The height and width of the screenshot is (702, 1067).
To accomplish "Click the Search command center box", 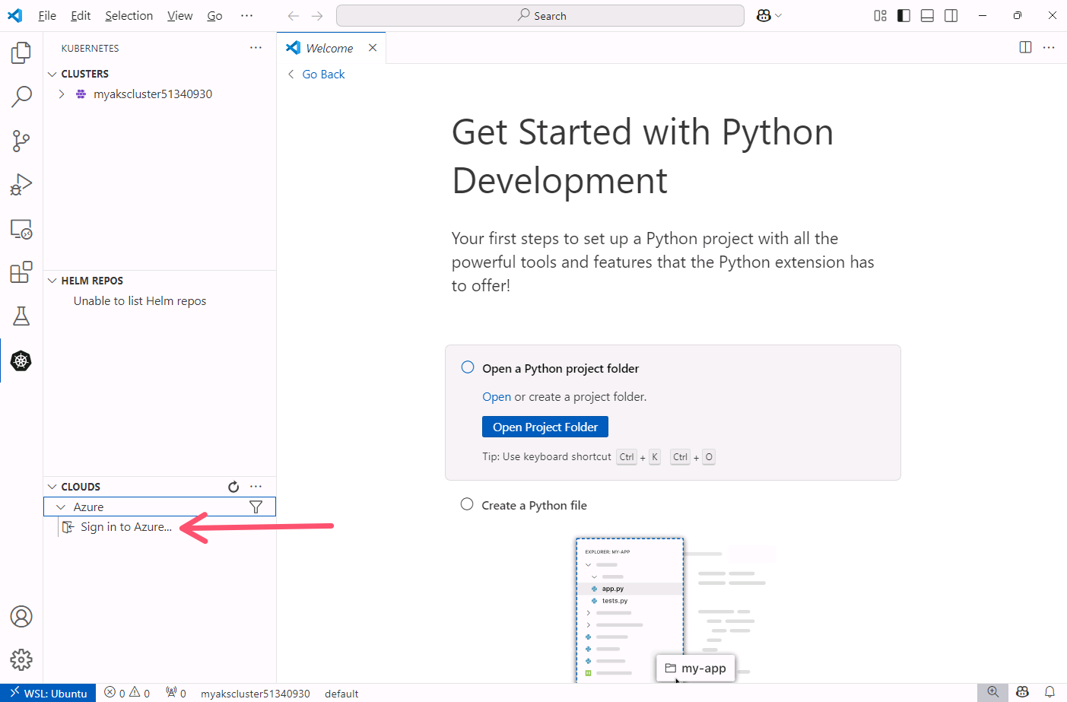I will pyautogui.click(x=540, y=16).
